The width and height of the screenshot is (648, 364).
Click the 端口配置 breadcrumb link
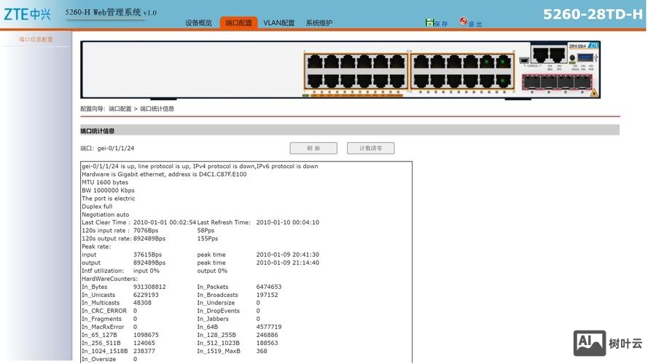tap(120, 108)
